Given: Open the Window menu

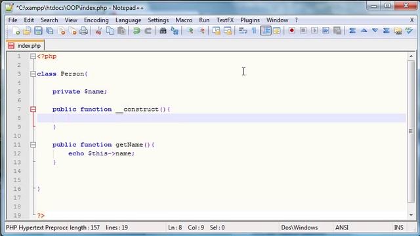Looking at the screenshot, I should tap(277, 20).
